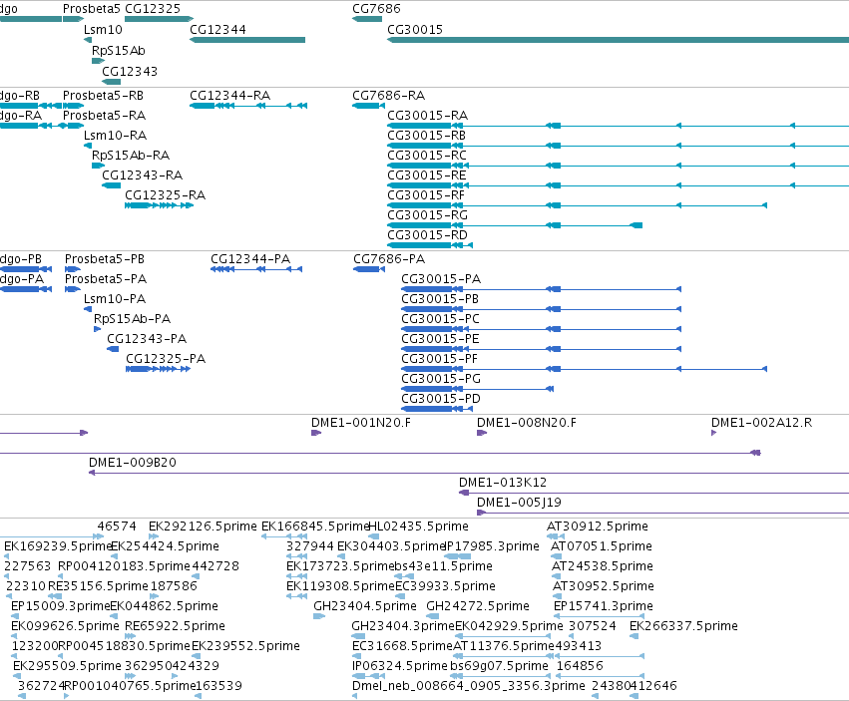
Task: Select the Lsm10 gene label
Action: click(103, 29)
